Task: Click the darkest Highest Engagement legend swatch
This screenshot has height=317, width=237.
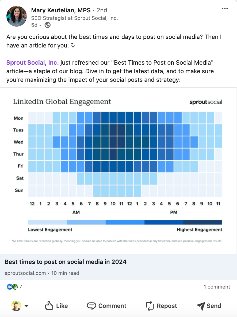Action: 203,222
